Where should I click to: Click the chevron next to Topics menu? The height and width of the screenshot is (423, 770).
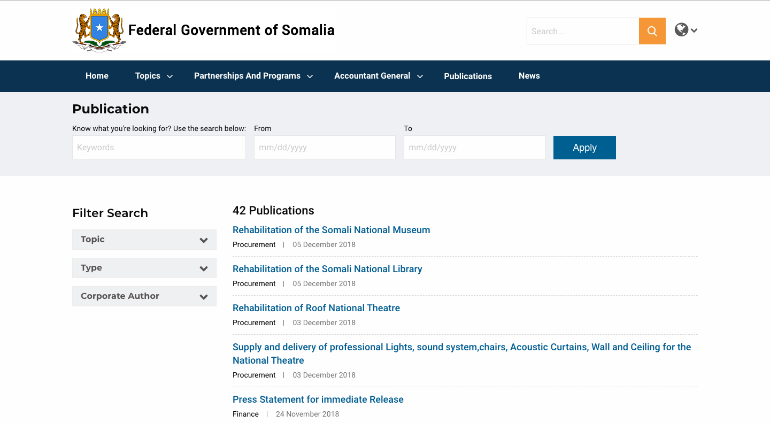(170, 76)
